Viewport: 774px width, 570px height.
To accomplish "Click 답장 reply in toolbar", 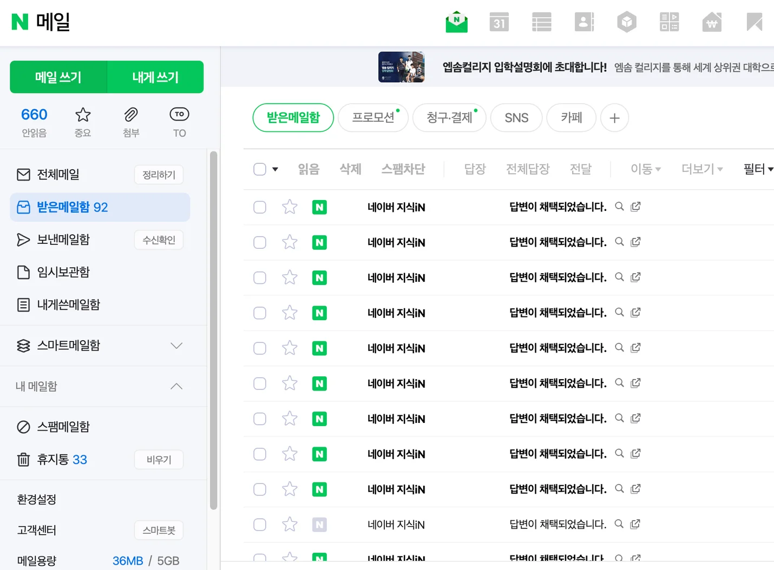I will pyautogui.click(x=475, y=169).
